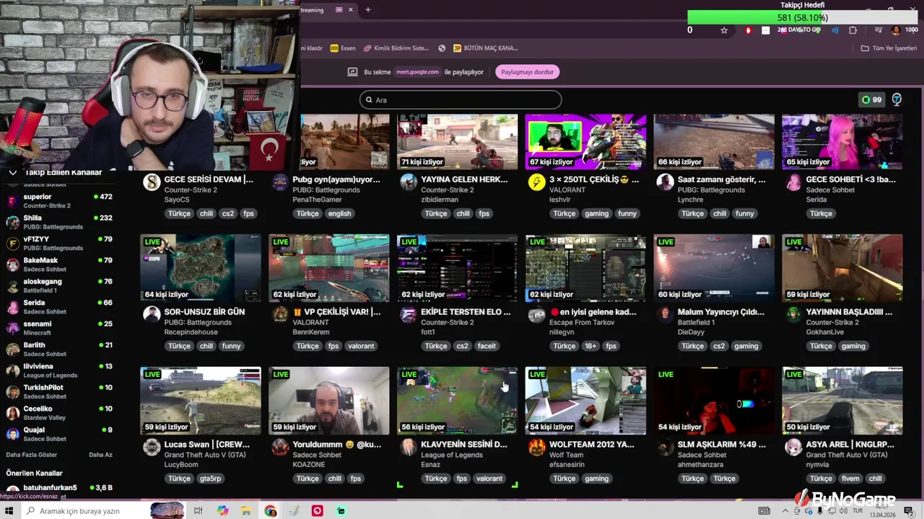The image size is (924, 519).
Task: Open efsanesirin channel avatar
Action: (536, 447)
